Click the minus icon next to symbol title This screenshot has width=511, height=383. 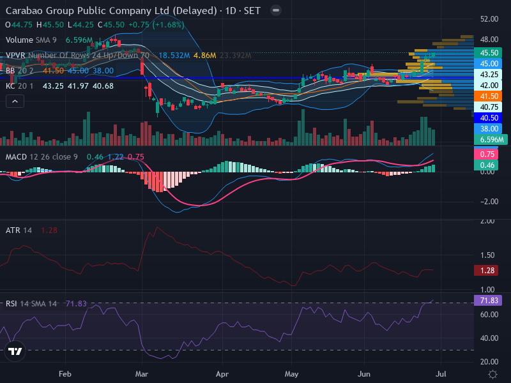[276, 10]
